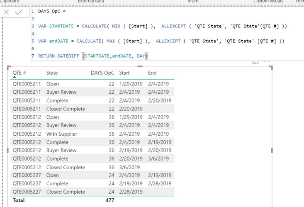This screenshot has height=207, width=304.
Task: Place cursor in the formula line 'DAYS OpC ='
Action: [52, 11]
